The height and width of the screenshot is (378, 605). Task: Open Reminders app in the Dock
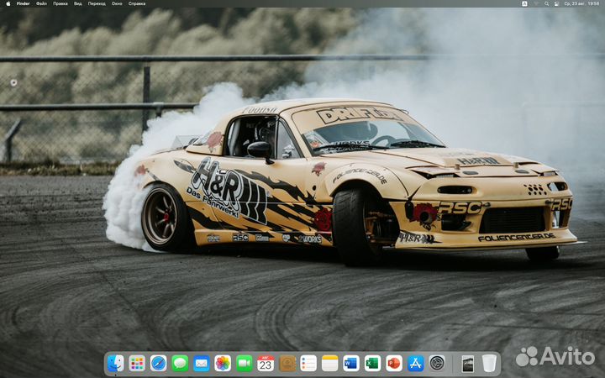coord(308,364)
